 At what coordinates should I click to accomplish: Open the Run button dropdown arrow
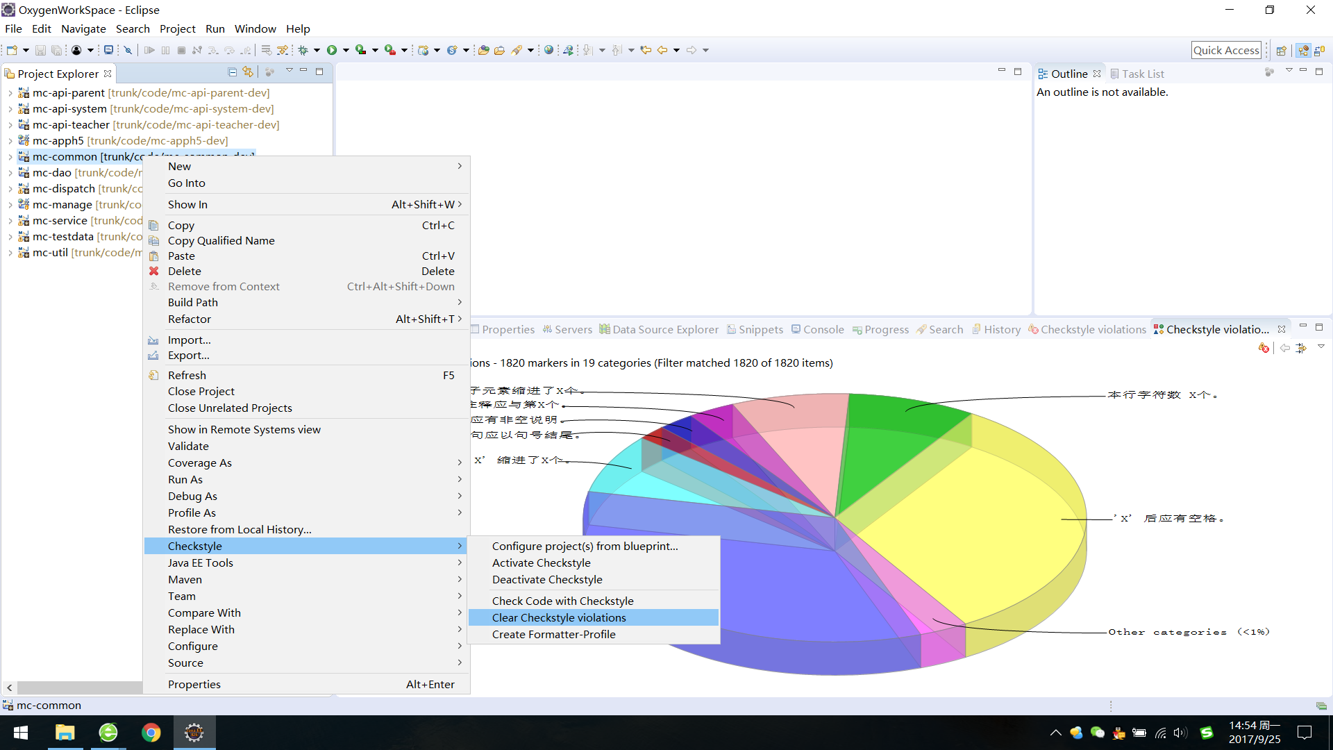tap(346, 50)
